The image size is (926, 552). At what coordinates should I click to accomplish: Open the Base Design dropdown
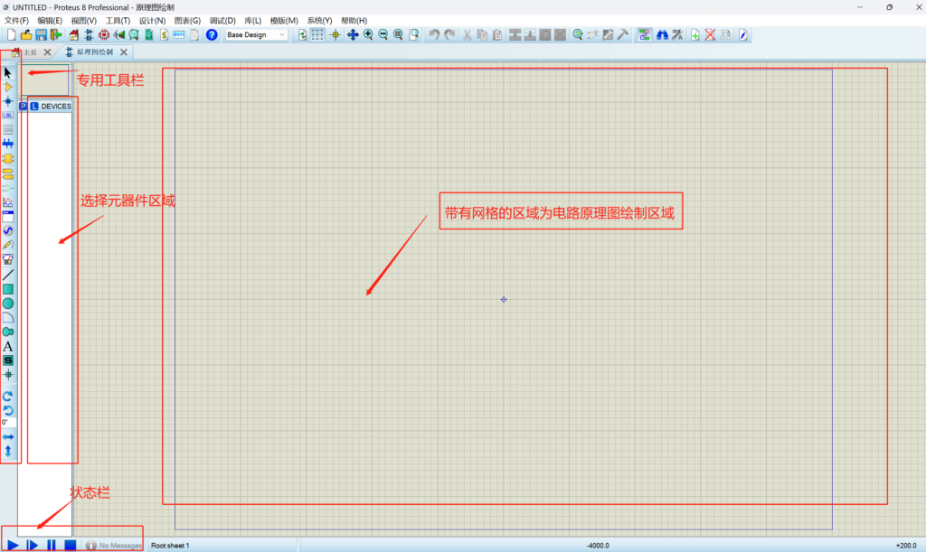(x=256, y=35)
